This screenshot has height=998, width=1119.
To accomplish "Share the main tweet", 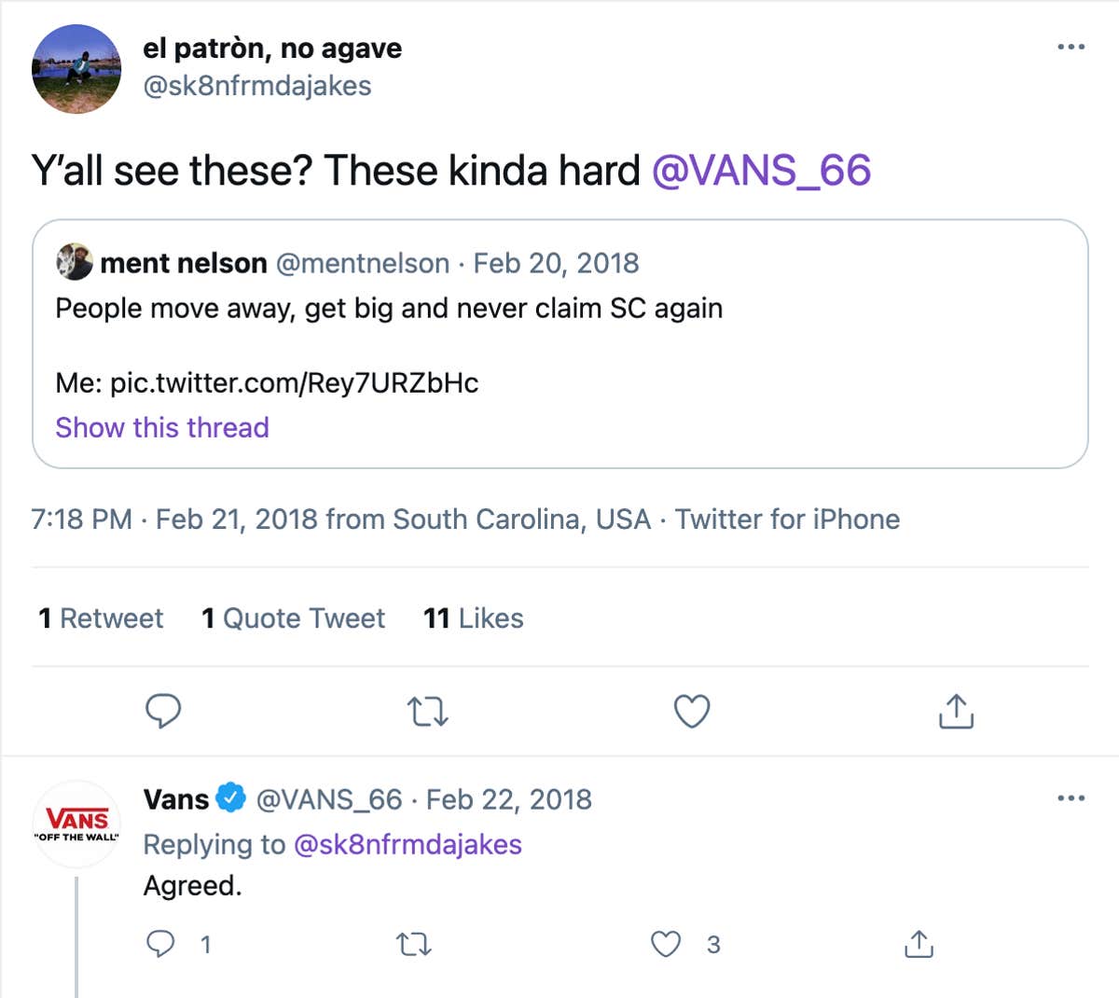I will pyautogui.click(x=956, y=712).
